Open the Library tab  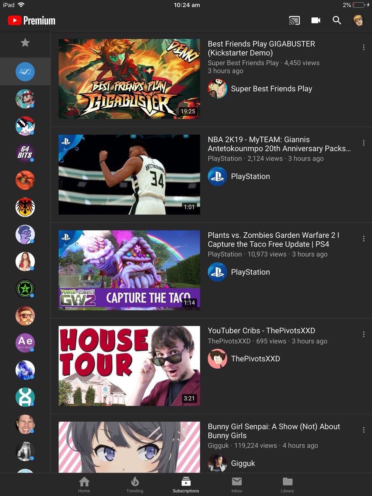(287, 485)
